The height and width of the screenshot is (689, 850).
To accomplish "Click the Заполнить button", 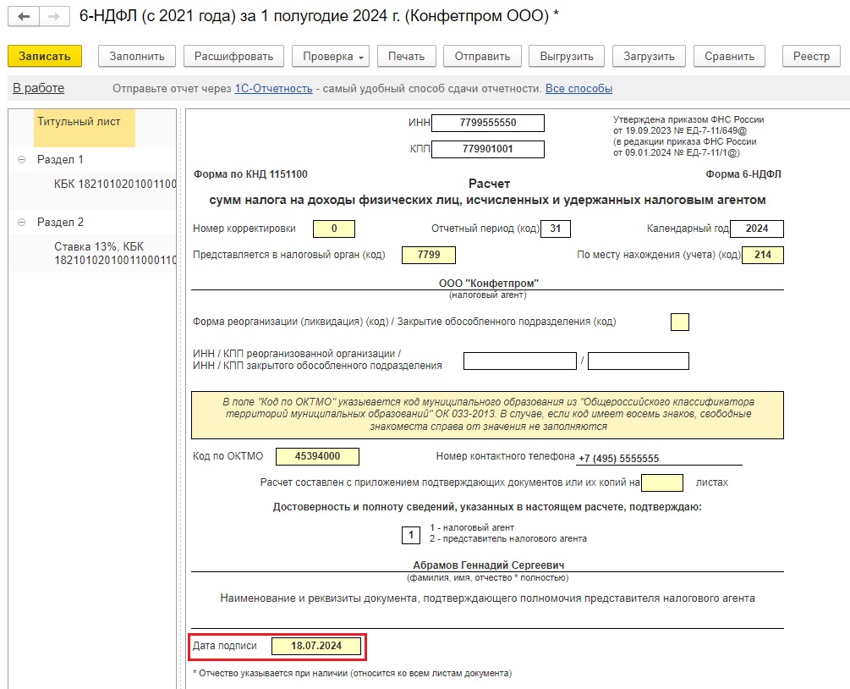I will [137, 57].
